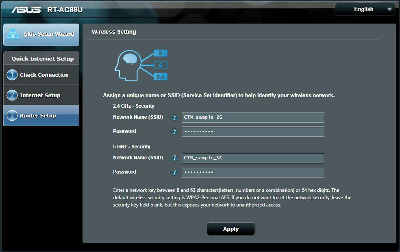
Task: Click the 'Assign a unique name or SSID' text
Action: tap(219, 96)
